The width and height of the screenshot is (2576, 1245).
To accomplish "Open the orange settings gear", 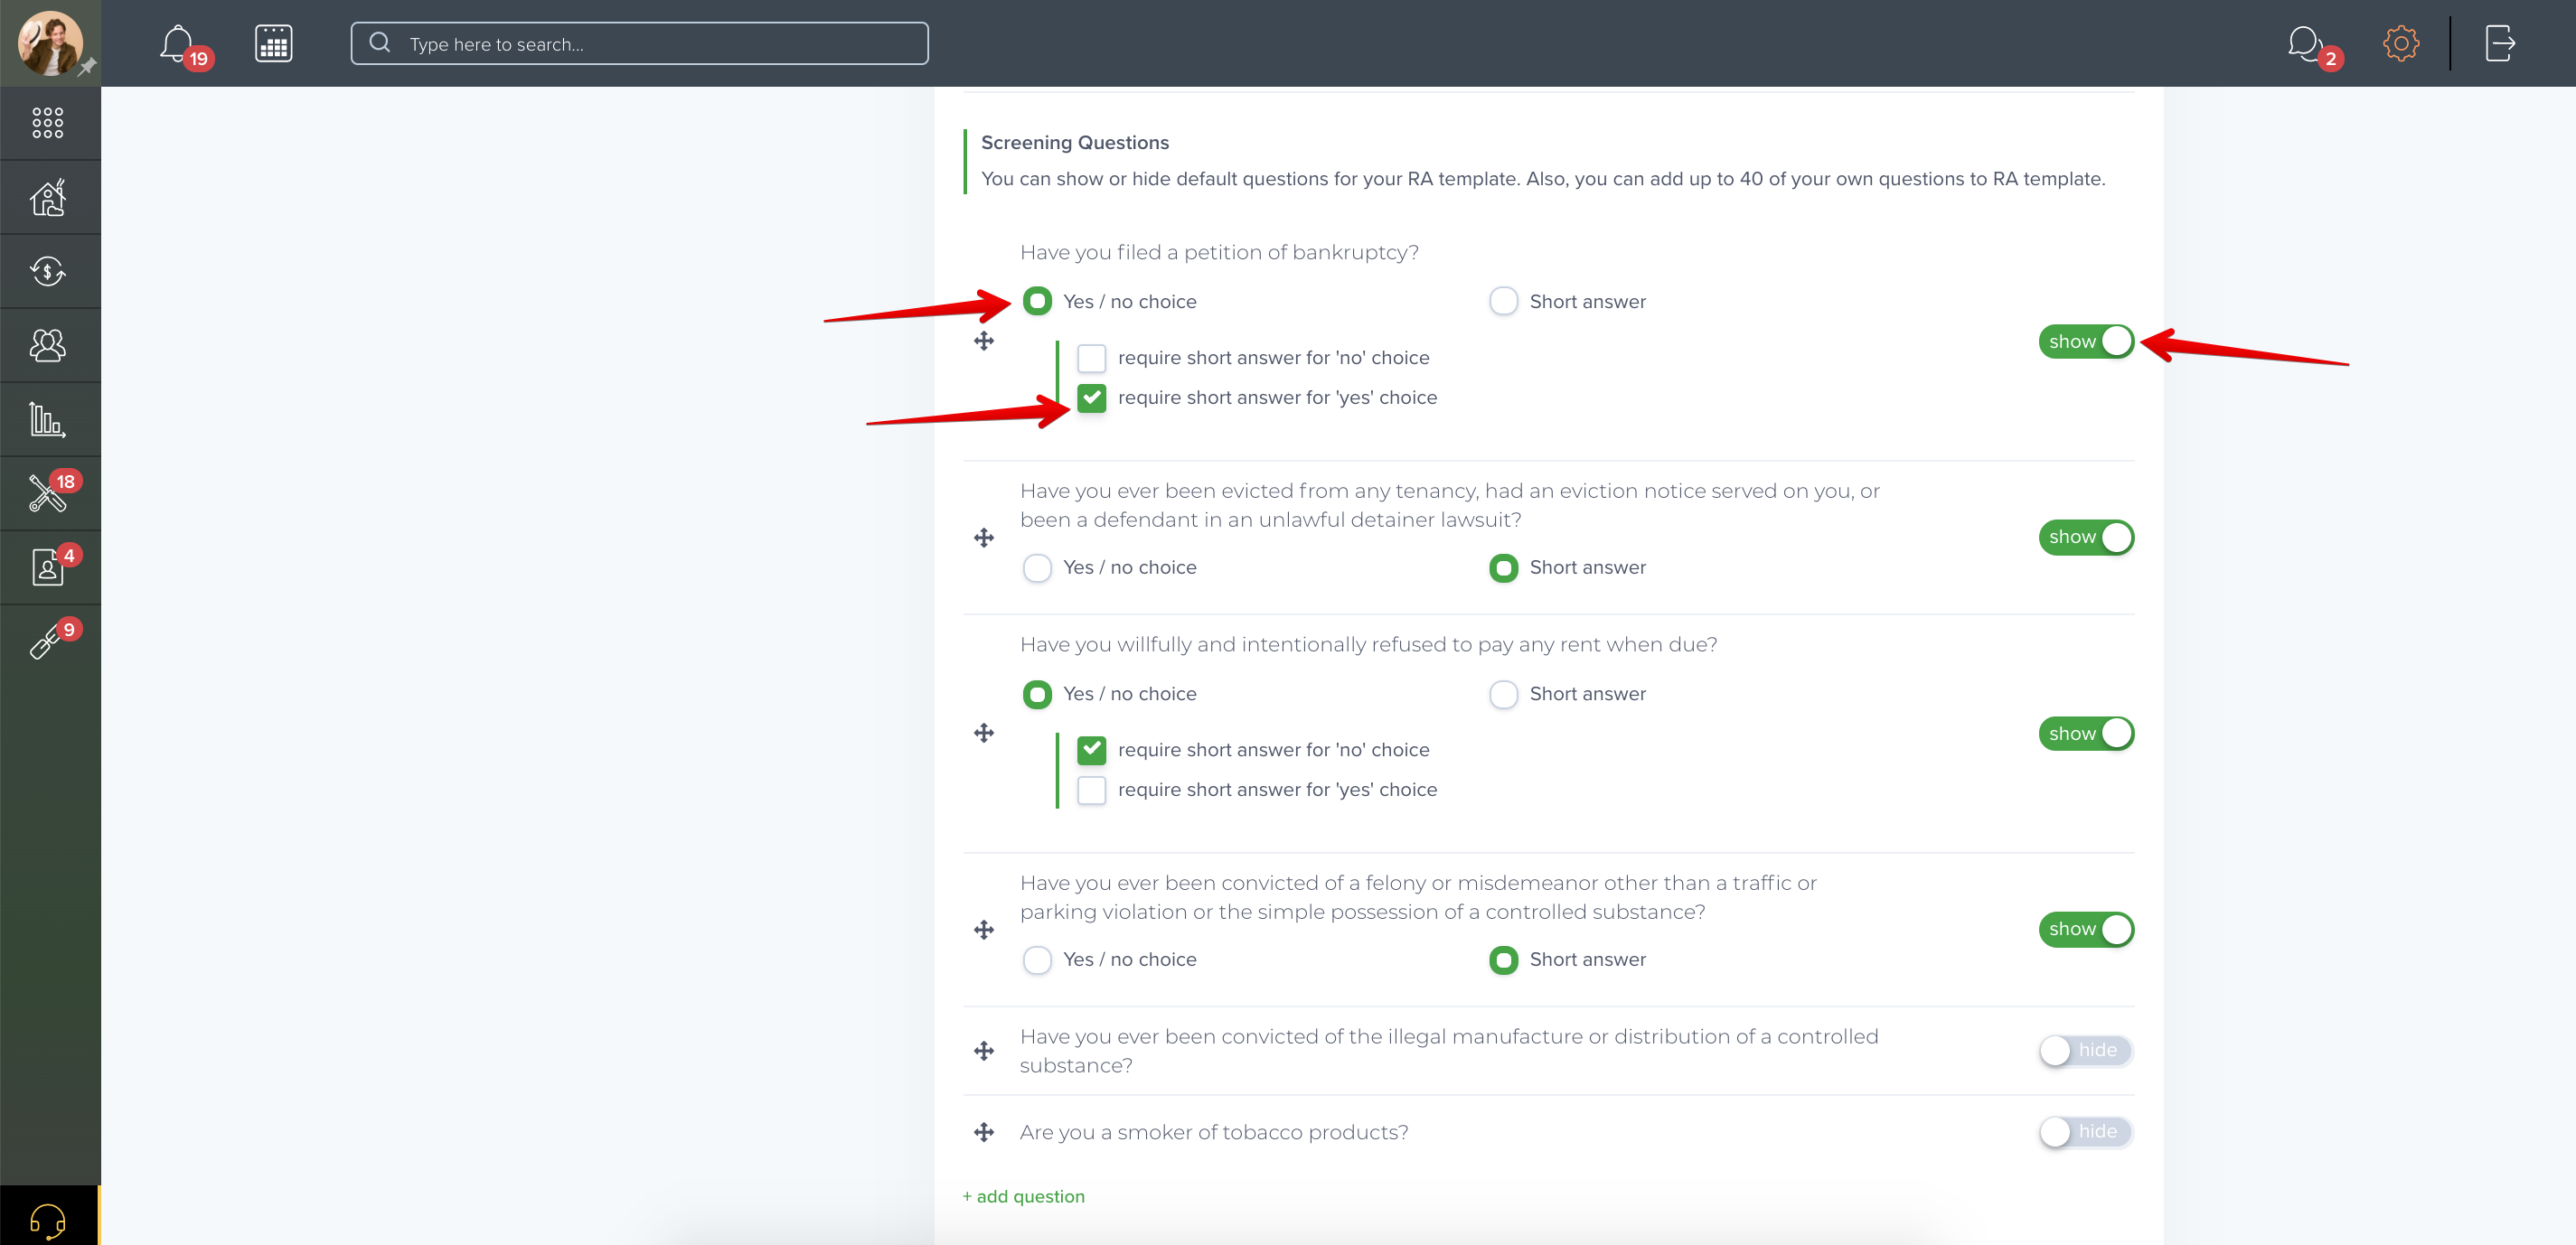I will coord(2400,43).
